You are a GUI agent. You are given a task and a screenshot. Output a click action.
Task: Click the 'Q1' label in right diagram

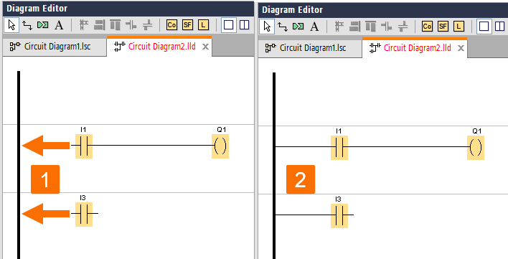pyautogui.click(x=477, y=131)
